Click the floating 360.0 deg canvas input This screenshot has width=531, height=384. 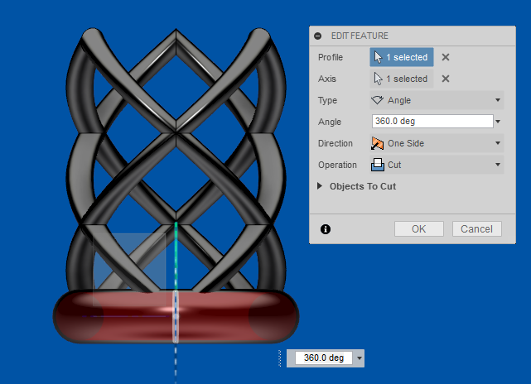tap(324, 358)
